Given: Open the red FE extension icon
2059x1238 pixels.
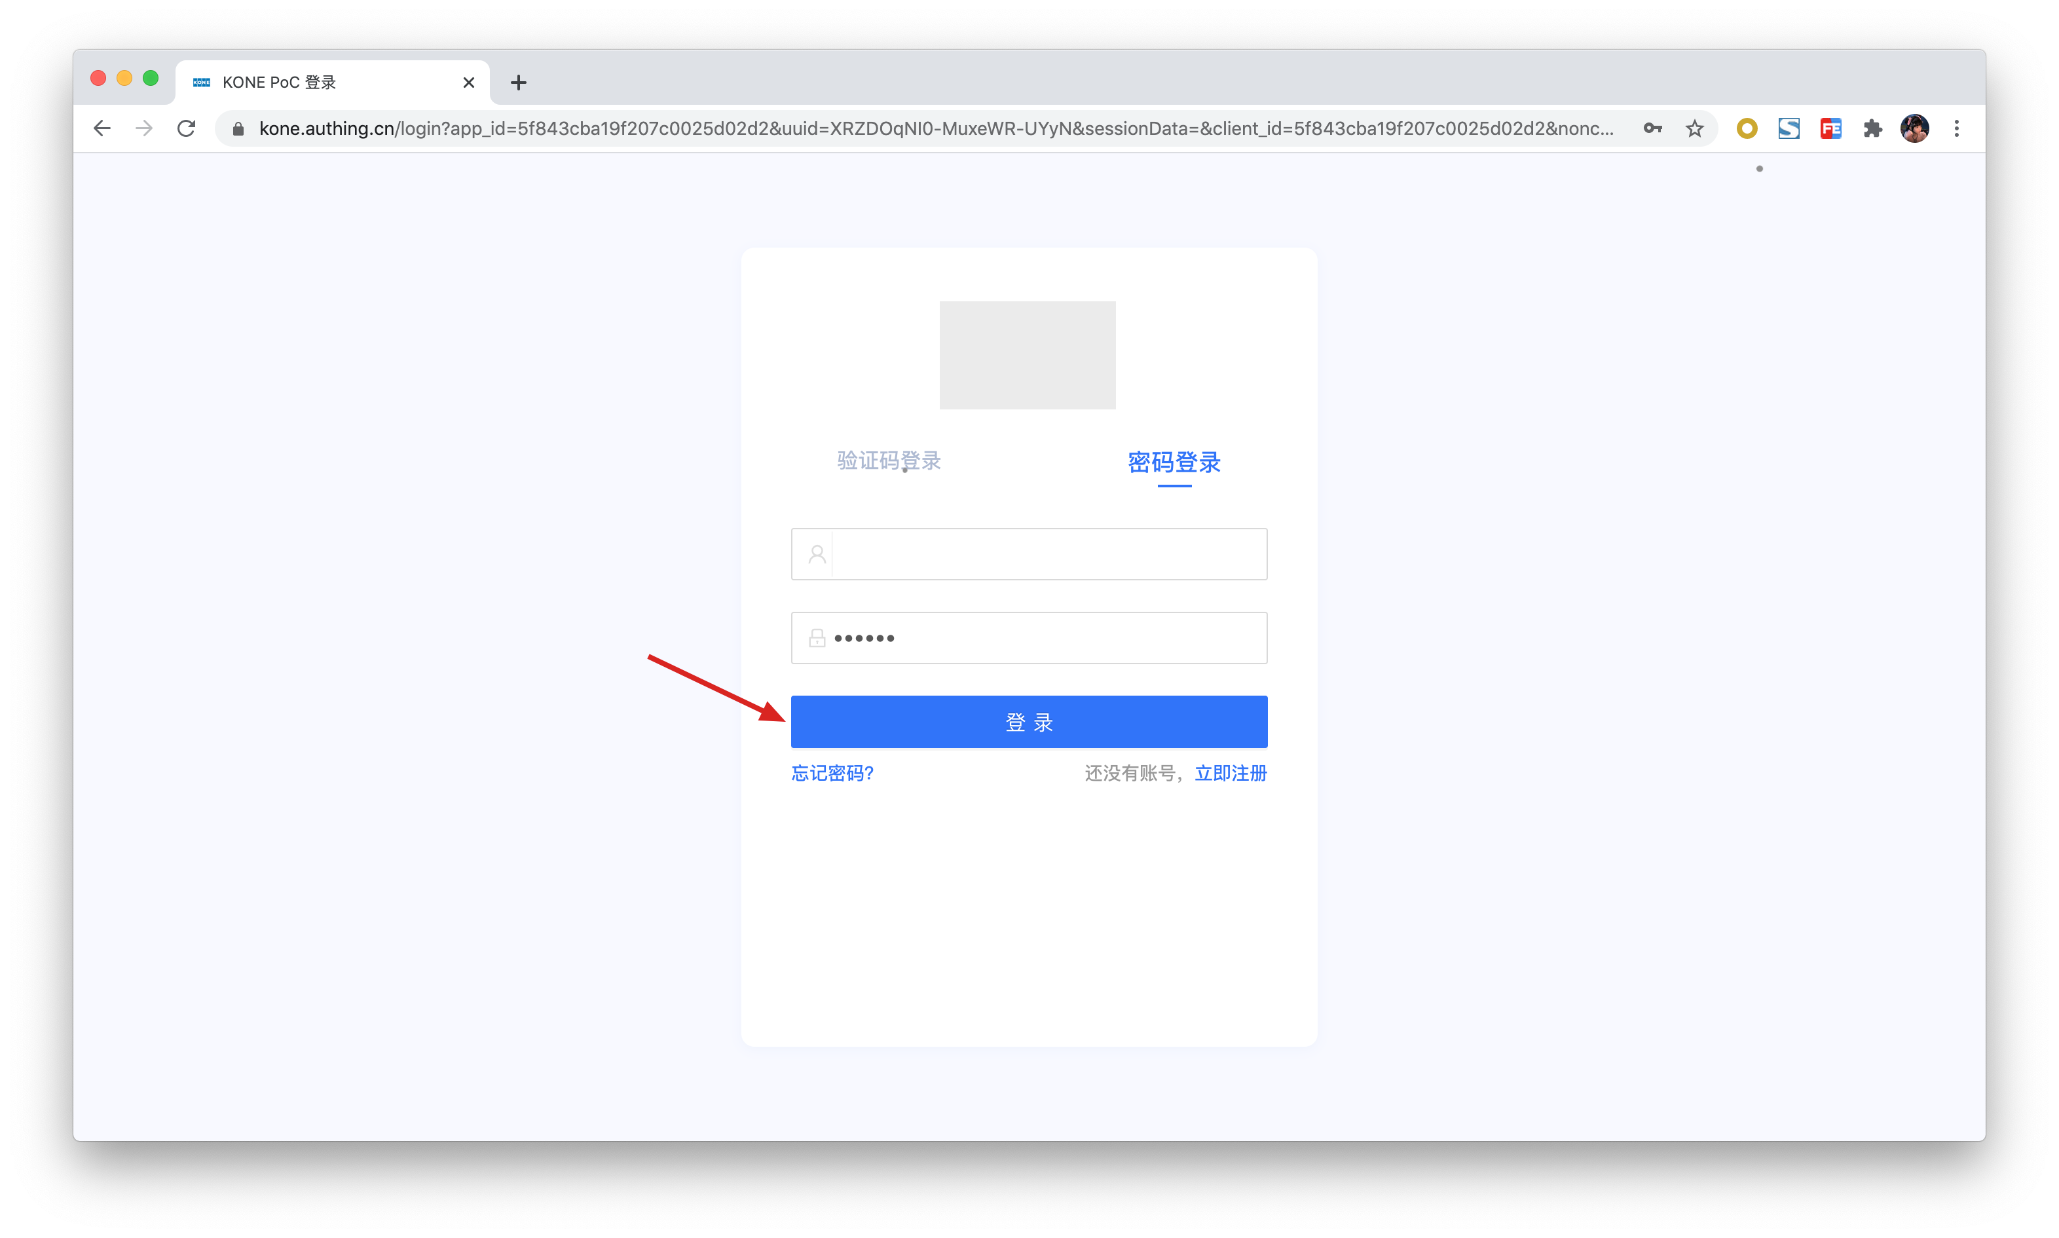Looking at the screenshot, I should click(1830, 128).
